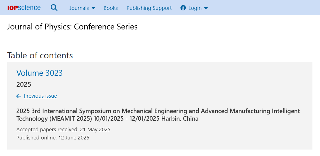The height and width of the screenshot is (156, 320).
Task: Select the Login text in the header
Action: click(195, 8)
